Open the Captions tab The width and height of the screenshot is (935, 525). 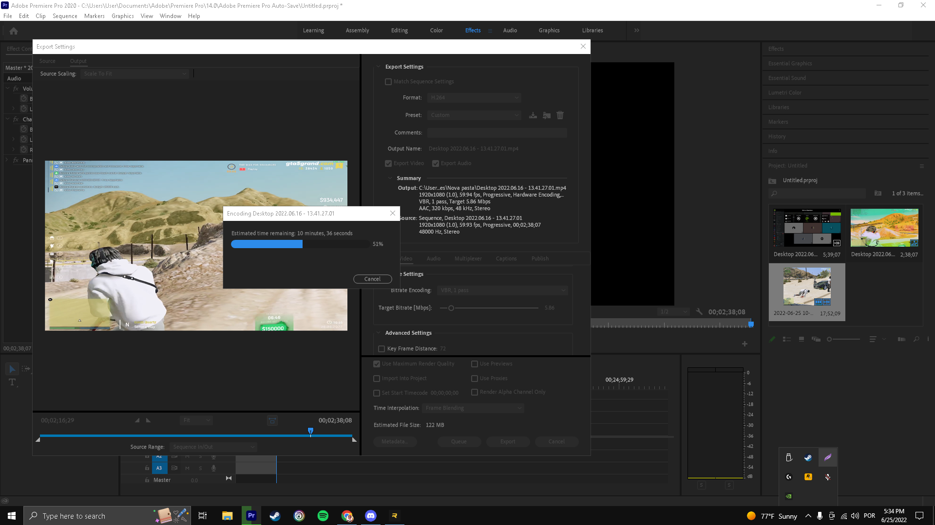(506, 259)
